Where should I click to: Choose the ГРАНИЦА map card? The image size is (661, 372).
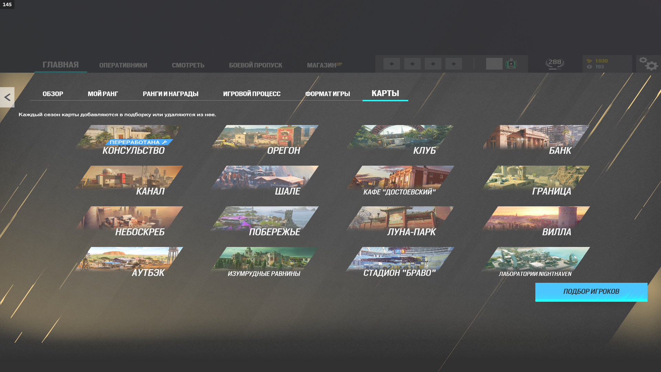[x=536, y=181]
